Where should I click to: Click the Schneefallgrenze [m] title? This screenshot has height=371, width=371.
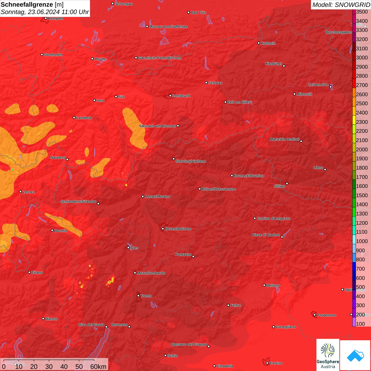(32, 5)
